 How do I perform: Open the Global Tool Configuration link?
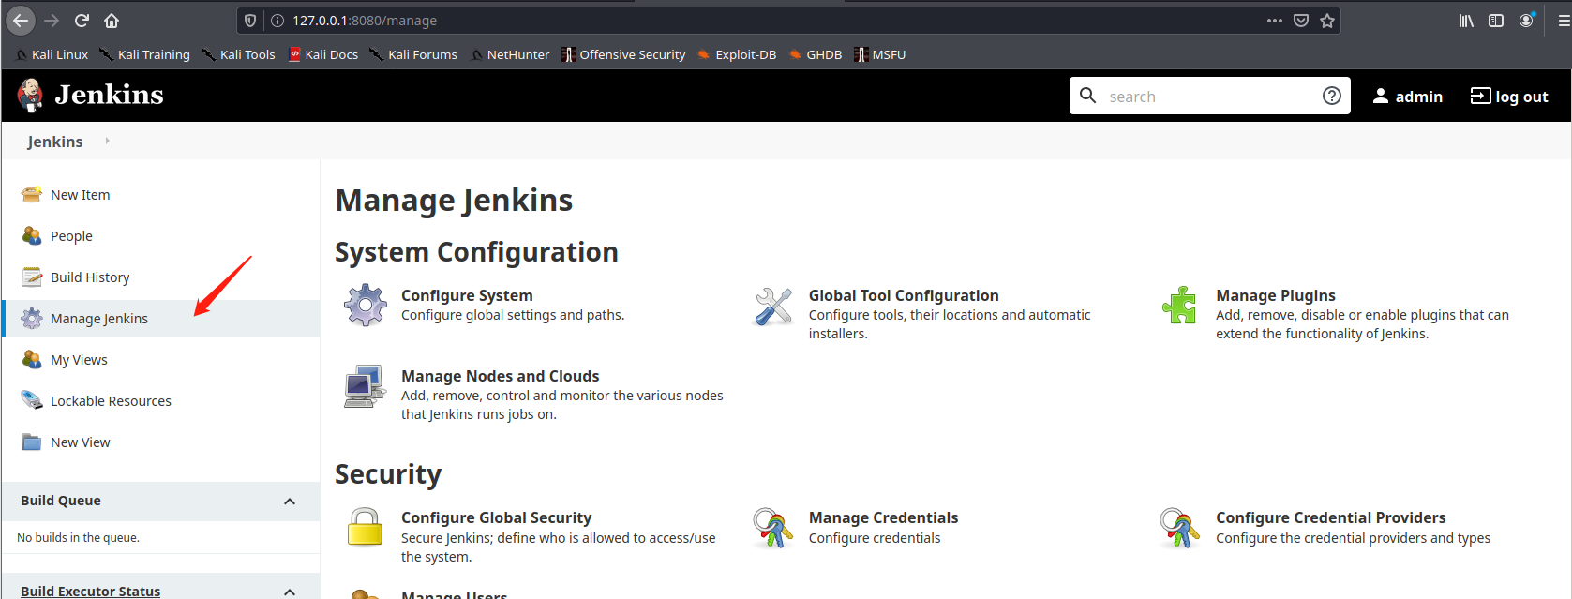coord(904,295)
